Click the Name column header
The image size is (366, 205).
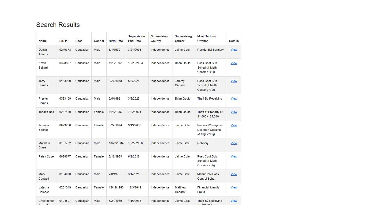coord(43,41)
